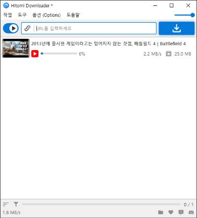Click the 6% progress label

pyautogui.click(x=82, y=54)
